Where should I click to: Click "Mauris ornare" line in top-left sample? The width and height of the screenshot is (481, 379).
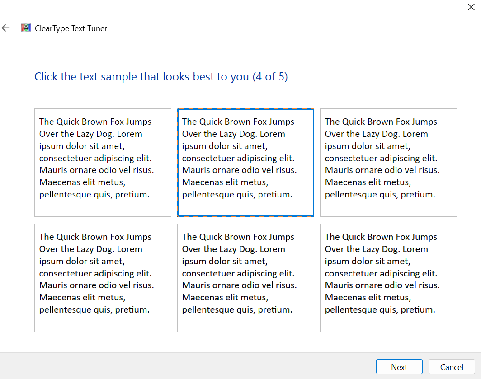click(96, 170)
